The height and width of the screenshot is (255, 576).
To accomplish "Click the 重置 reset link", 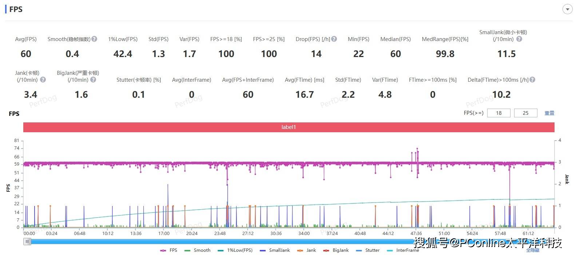I will point(549,113).
